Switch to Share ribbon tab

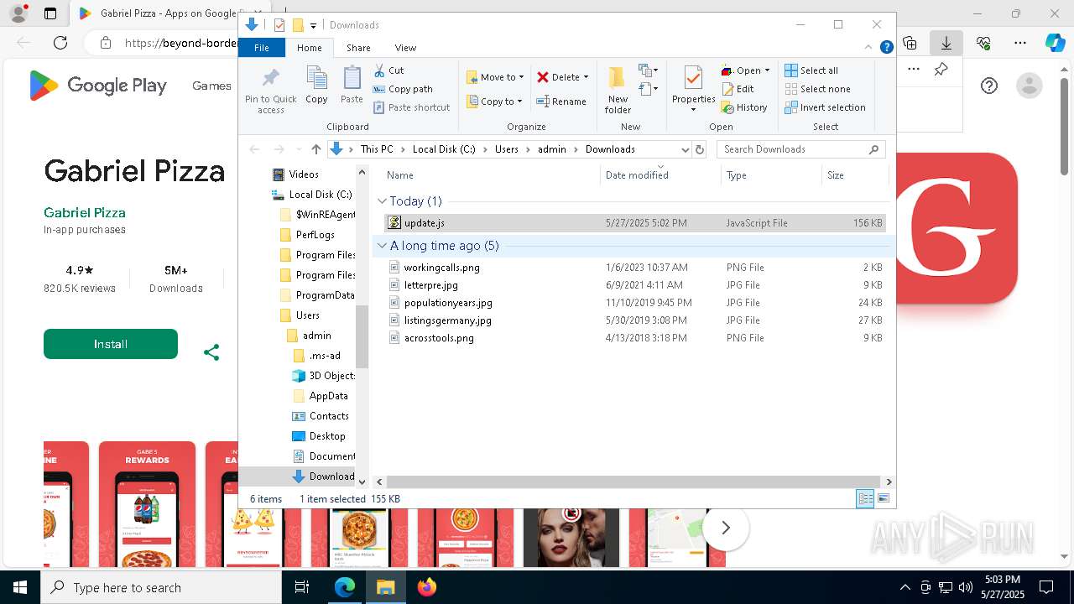(358, 48)
